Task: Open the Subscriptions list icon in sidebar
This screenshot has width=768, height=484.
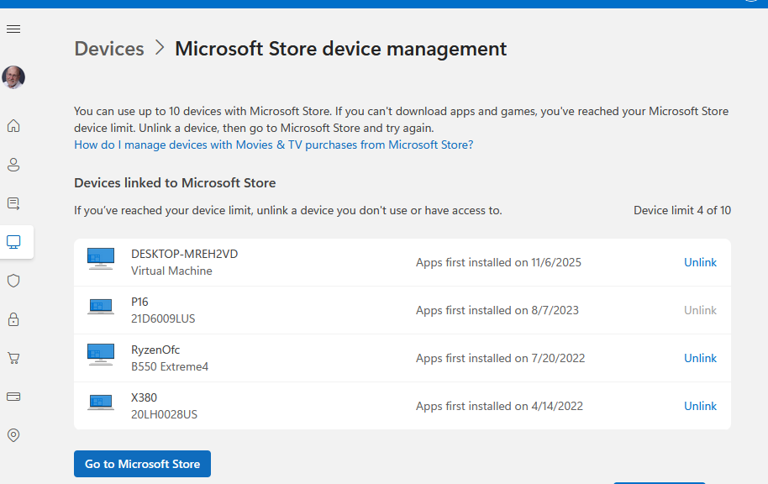Action: pyautogui.click(x=13, y=203)
